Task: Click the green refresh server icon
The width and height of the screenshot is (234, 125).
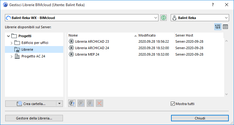Action: 164,18
